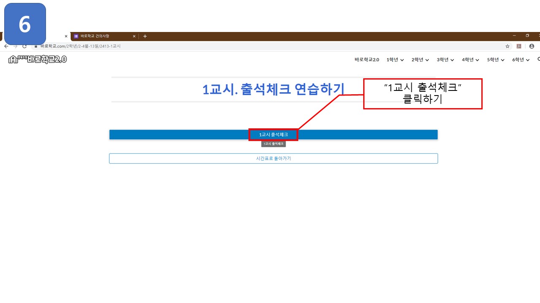Image resolution: width=540 pixels, height=303 pixels.
Task: Click the heading 1교시. 출석체크 연습하기
Action: click(273, 89)
